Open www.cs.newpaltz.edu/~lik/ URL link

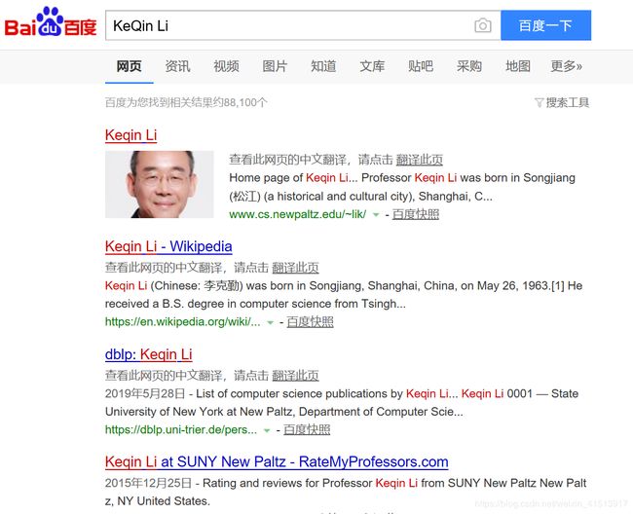tap(298, 214)
